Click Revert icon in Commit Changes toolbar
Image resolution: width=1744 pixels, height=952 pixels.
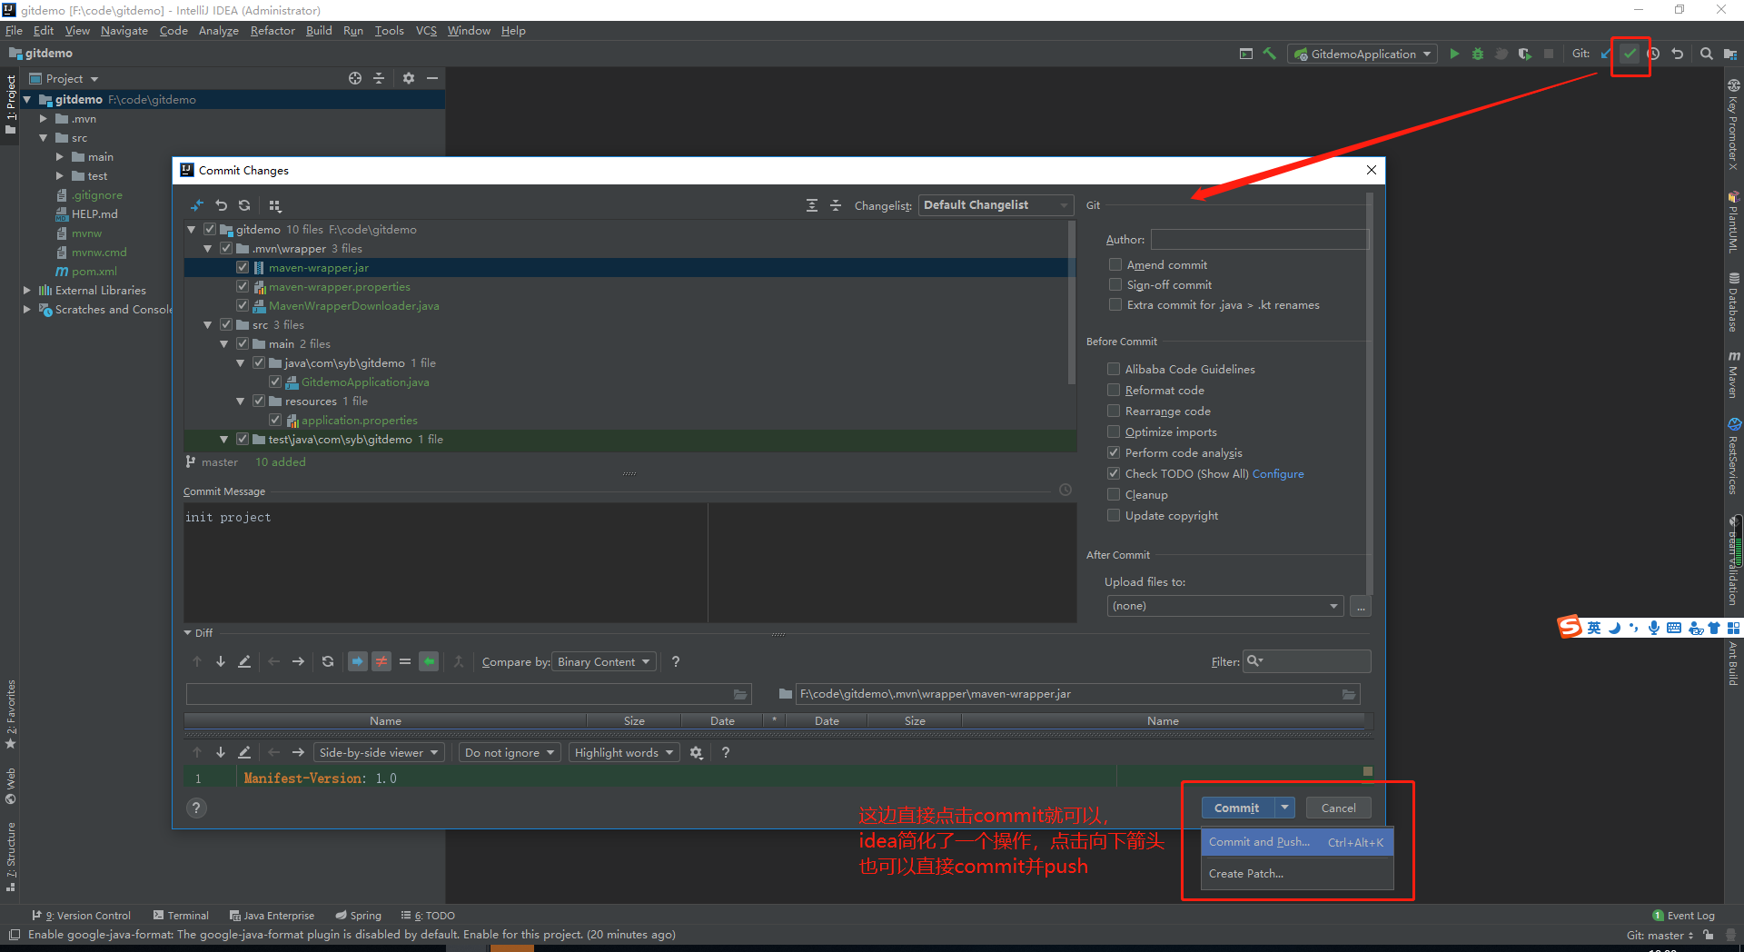[x=221, y=205]
